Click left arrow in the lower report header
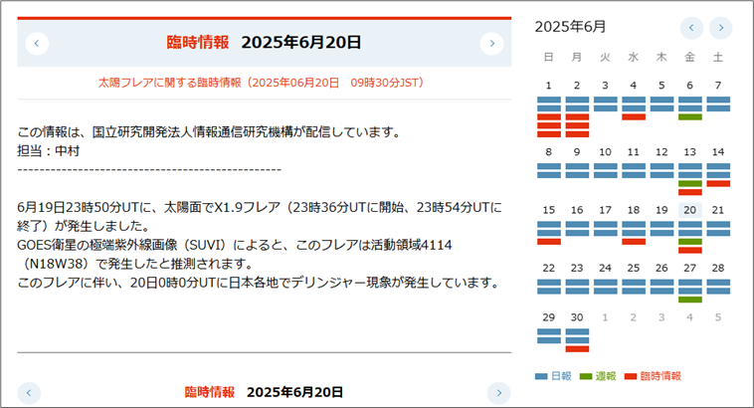 coord(31,393)
